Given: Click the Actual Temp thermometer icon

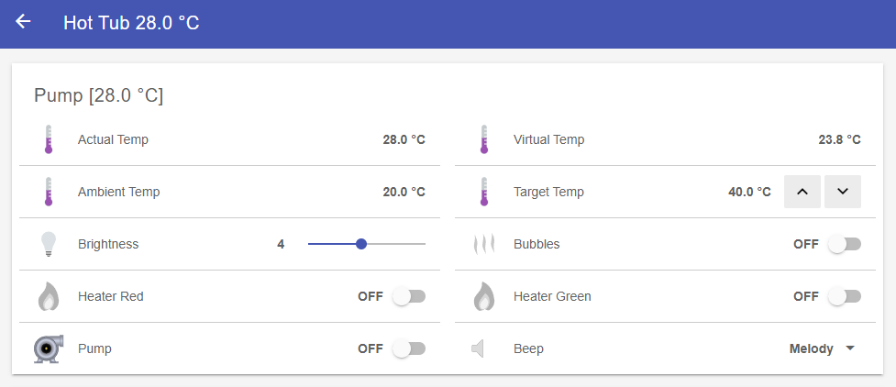Looking at the screenshot, I should (x=48, y=140).
